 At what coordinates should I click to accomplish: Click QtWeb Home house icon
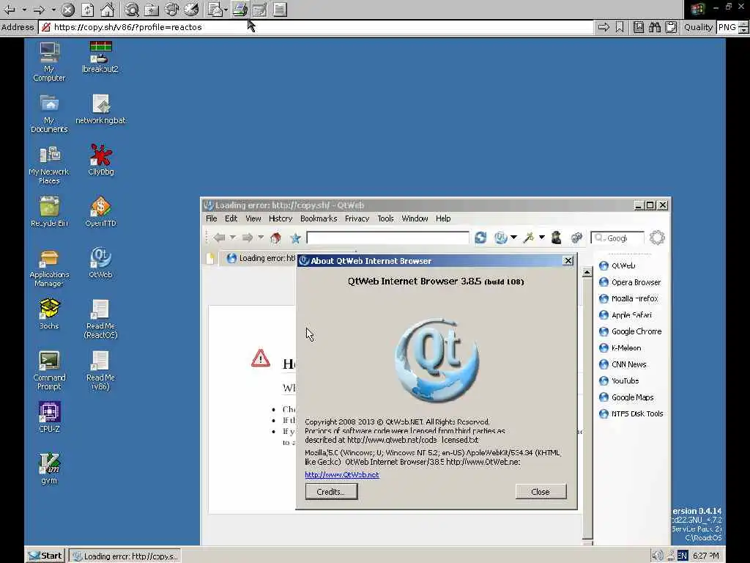point(275,238)
